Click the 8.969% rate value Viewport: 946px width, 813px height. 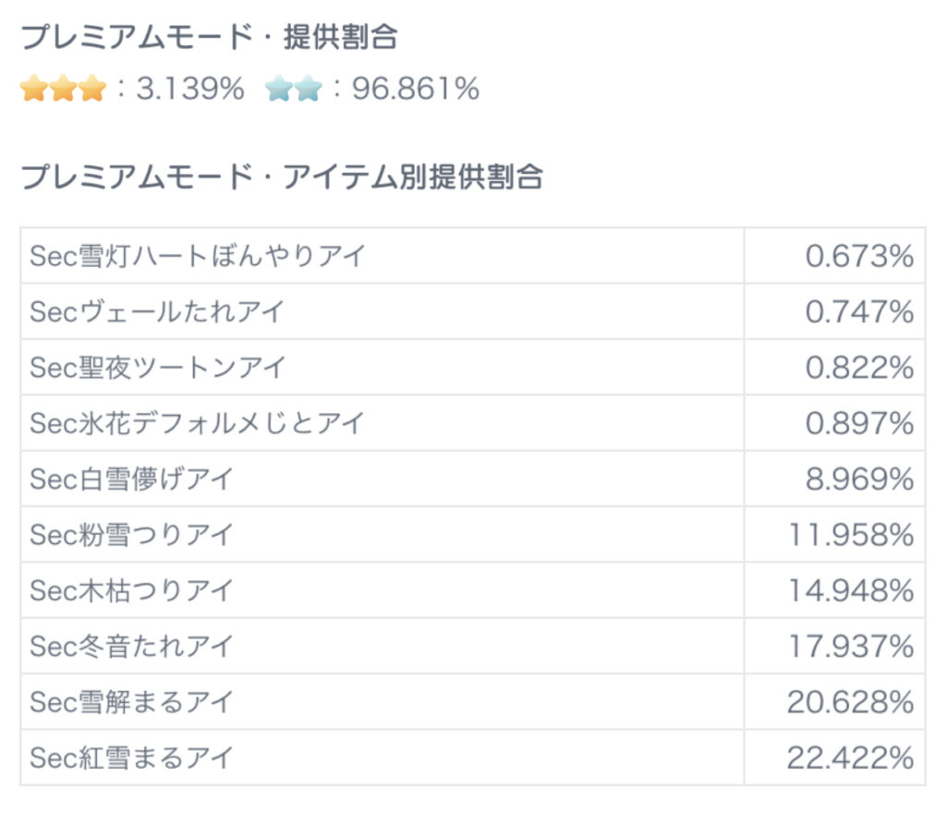click(859, 479)
